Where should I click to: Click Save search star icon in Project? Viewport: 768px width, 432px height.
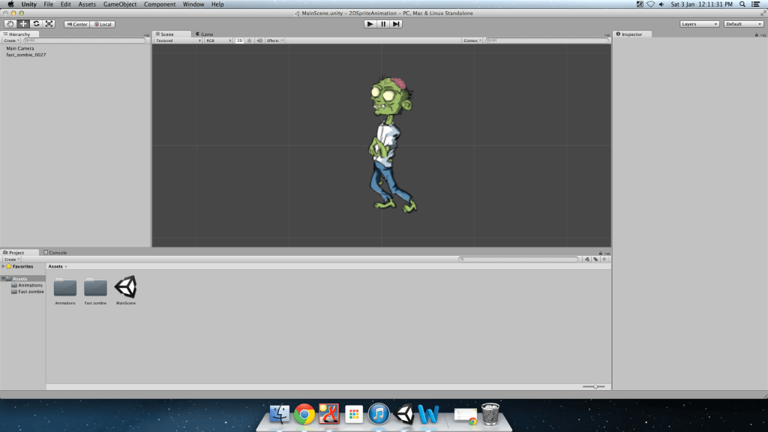click(x=604, y=259)
